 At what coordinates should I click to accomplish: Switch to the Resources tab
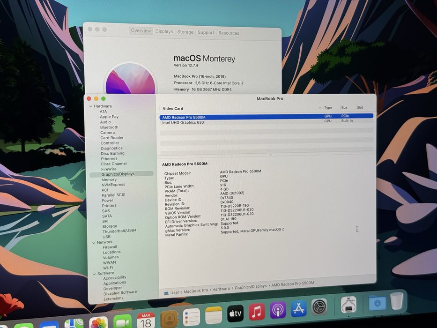pyautogui.click(x=229, y=33)
